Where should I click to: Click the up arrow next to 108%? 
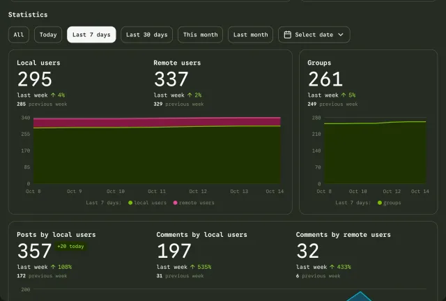click(x=53, y=267)
